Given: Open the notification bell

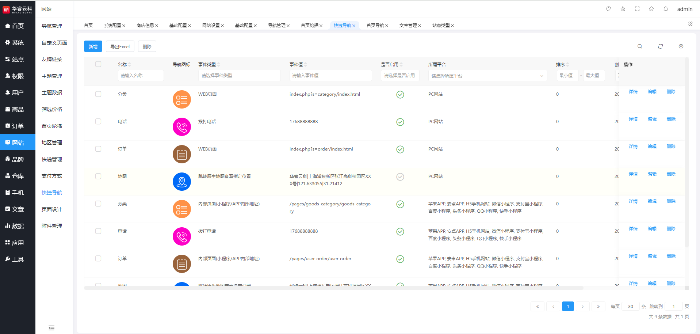Looking at the screenshot, I should click(x=666, y=9).
